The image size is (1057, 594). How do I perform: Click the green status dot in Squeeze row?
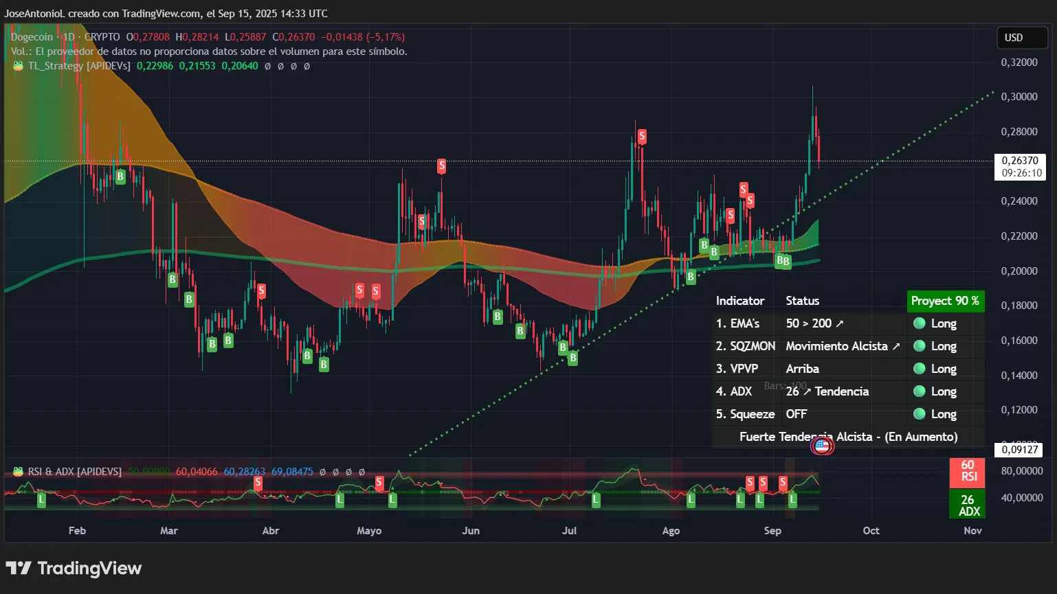pos(919,414)
